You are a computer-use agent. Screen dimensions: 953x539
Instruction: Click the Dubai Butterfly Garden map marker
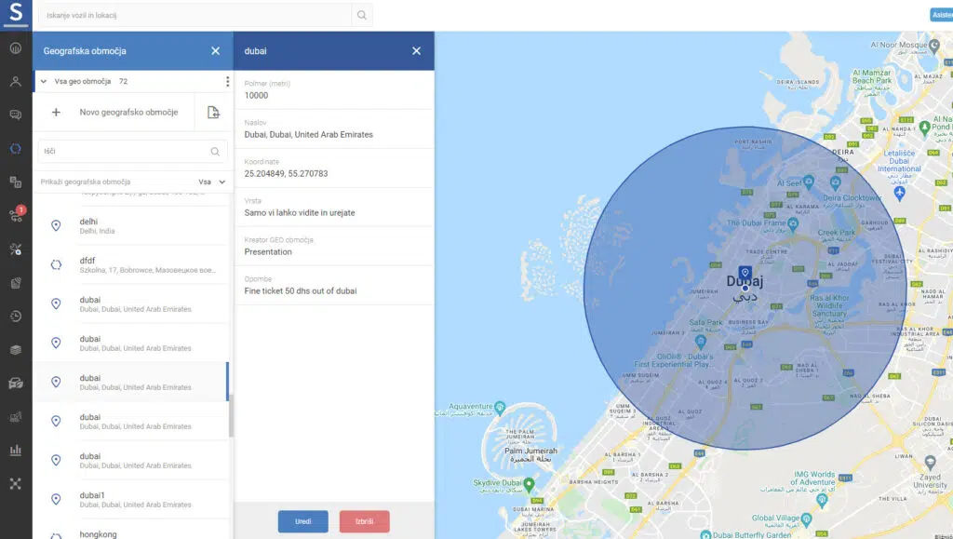[705, 534]
